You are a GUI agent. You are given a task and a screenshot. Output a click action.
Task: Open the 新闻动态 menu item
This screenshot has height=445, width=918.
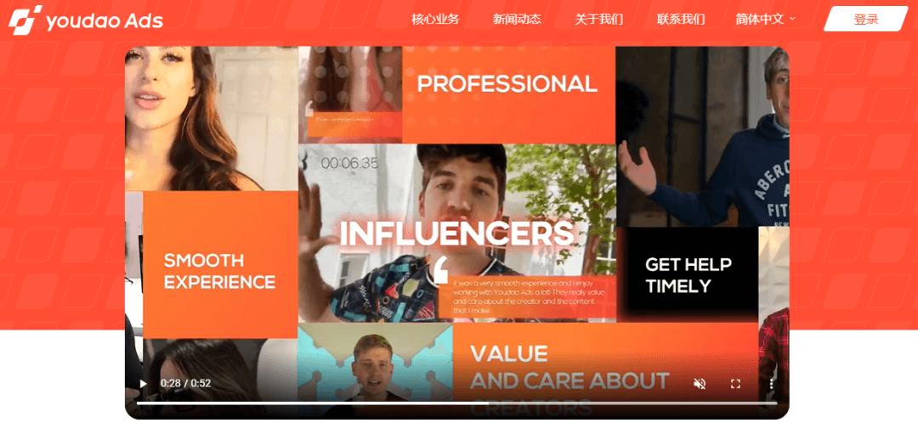point(517,20)
